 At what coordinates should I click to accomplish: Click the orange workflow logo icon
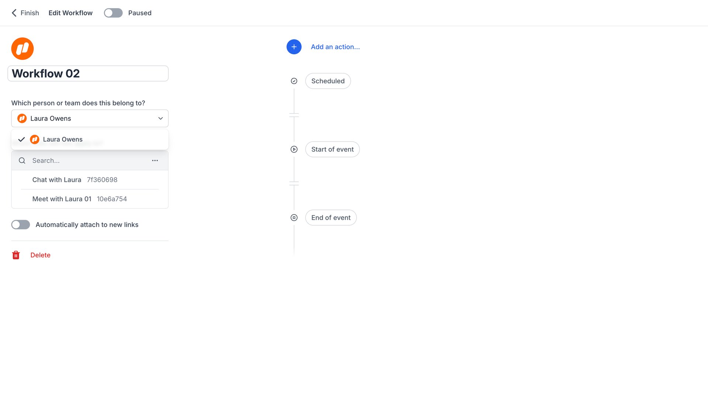(22, 48)
